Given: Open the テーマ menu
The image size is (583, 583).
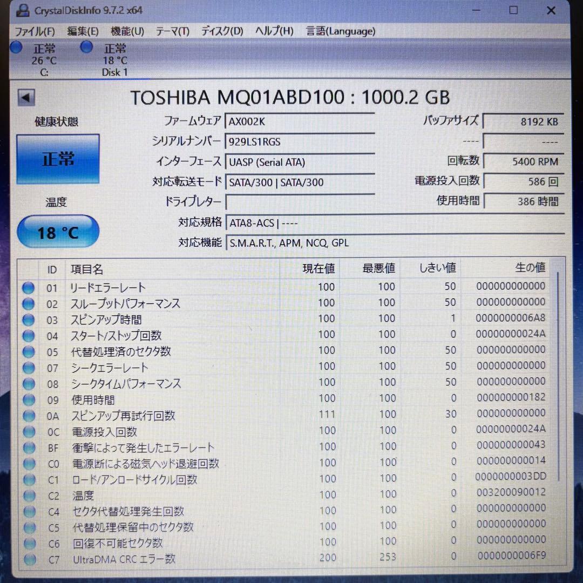Looking at the screenshot, I should [x=172, y=31].
